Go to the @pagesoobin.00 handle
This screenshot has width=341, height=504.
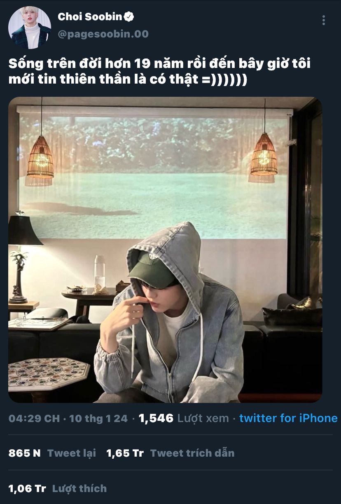tap(103, 34)
